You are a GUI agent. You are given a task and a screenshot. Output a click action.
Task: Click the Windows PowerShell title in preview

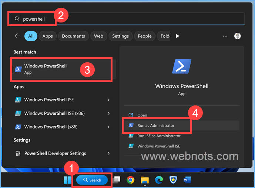(x=182, y=86)
